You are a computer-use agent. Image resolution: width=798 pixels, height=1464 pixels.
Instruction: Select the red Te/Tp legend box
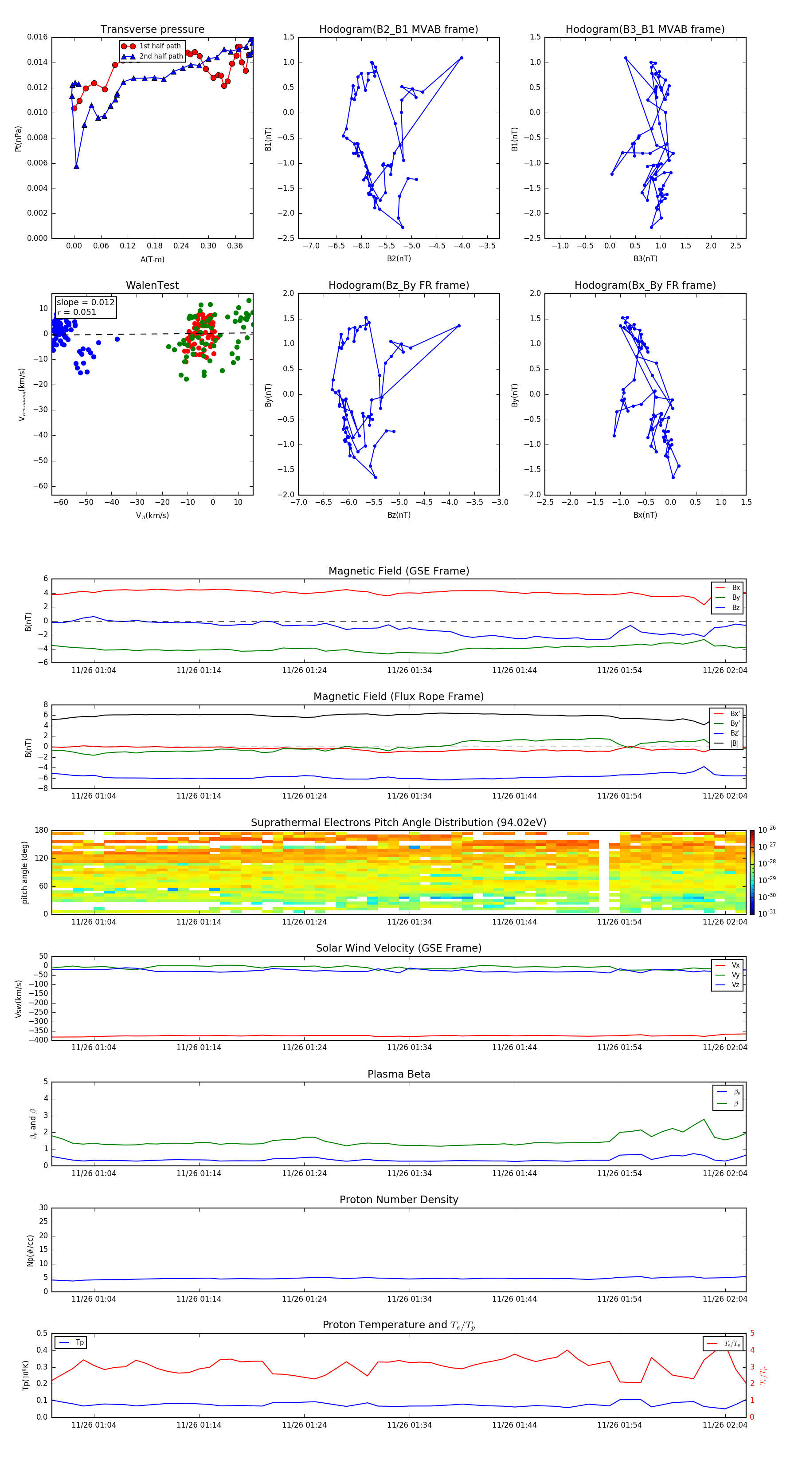723,1343
